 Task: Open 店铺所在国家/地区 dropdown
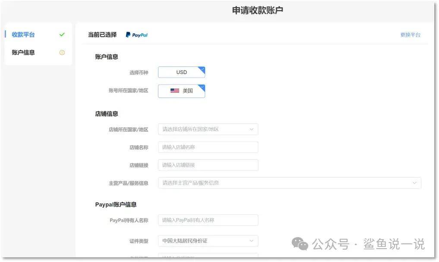208,129
